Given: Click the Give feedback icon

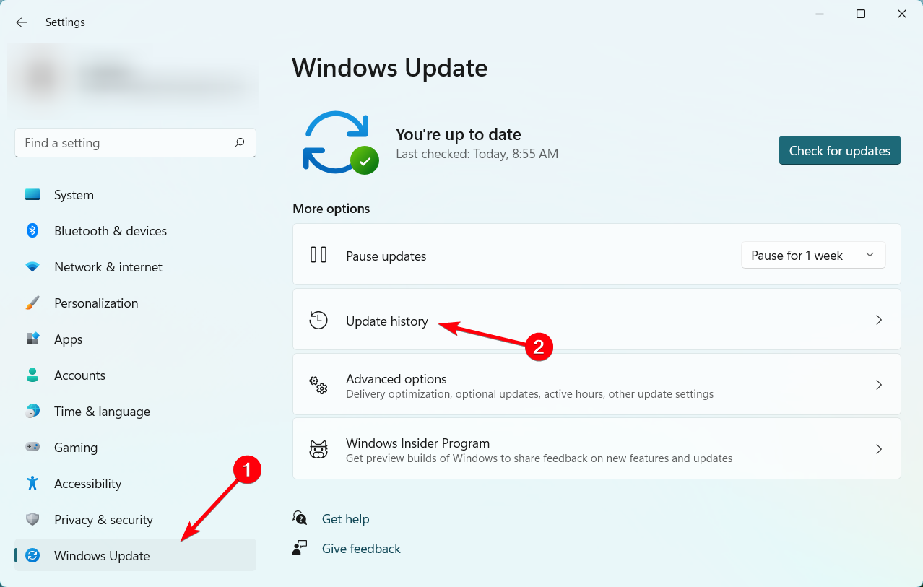Looking at the screenshot, I should pyautogui.click(x=300, y=548).
